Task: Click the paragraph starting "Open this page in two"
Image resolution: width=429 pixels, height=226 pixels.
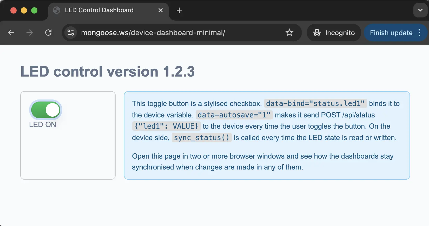Action: pyautogui.click(x=263, y=161)
